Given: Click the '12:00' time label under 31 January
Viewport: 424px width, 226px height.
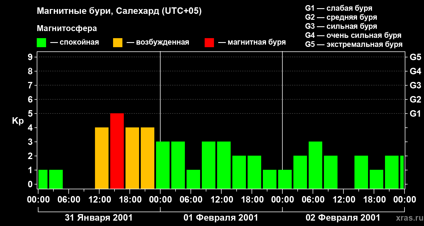Looking at the screenshot, I should [x=99, y=200].
